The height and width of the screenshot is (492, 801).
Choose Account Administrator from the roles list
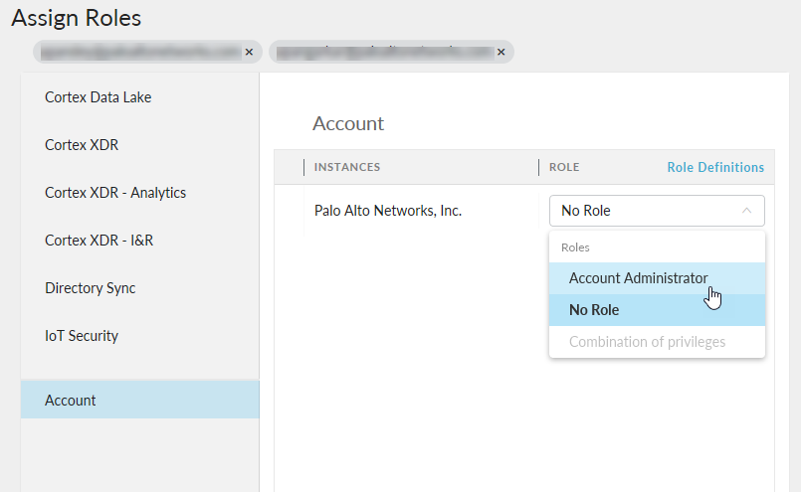pos(638,278)
